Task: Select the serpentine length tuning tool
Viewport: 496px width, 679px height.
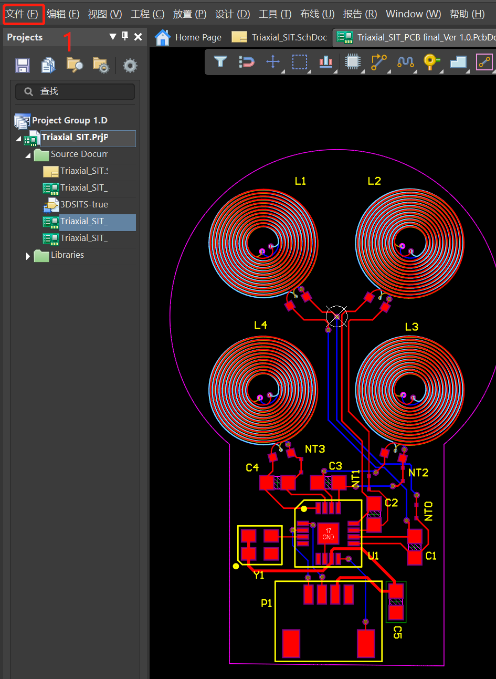Action: pos(405,62)
